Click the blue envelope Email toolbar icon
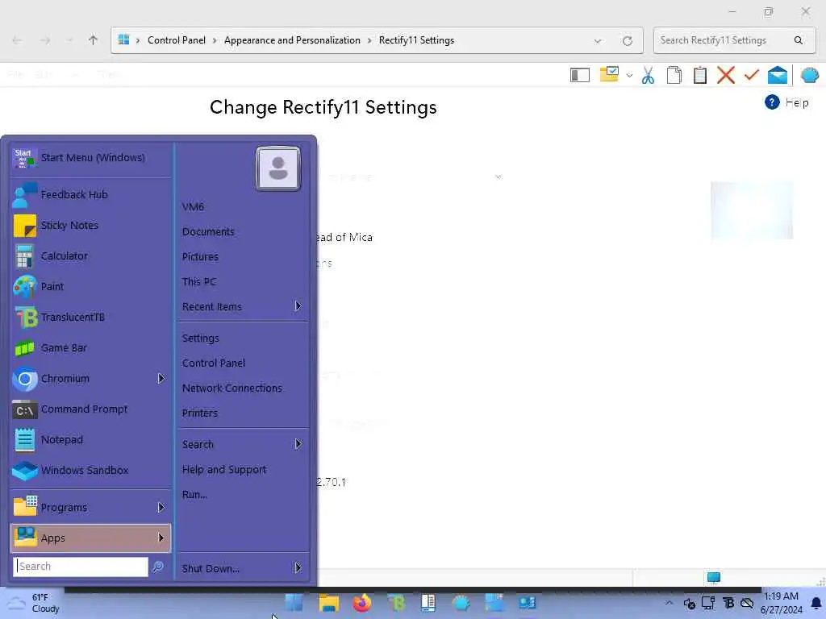Image resolution: width=826 pixels, height=619 pixels. [x=777, y=75]
